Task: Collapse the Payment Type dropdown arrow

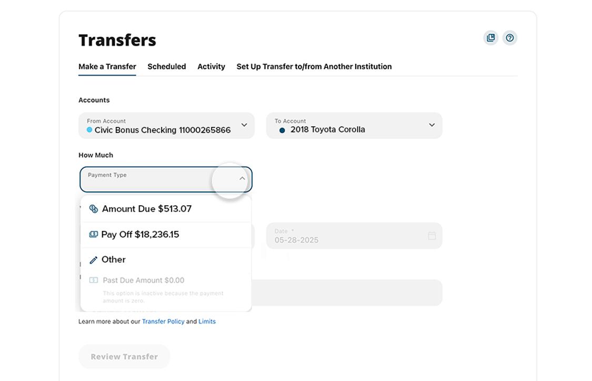Action: pyautogui.click(x=243, y=178)
